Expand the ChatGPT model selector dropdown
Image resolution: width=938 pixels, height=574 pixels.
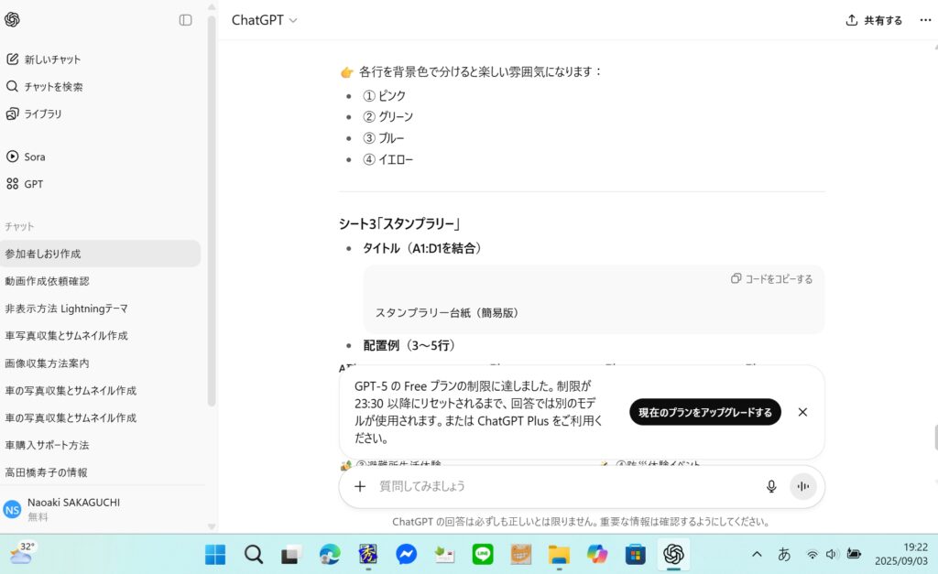pyautogui.click(x=264, y=20)
